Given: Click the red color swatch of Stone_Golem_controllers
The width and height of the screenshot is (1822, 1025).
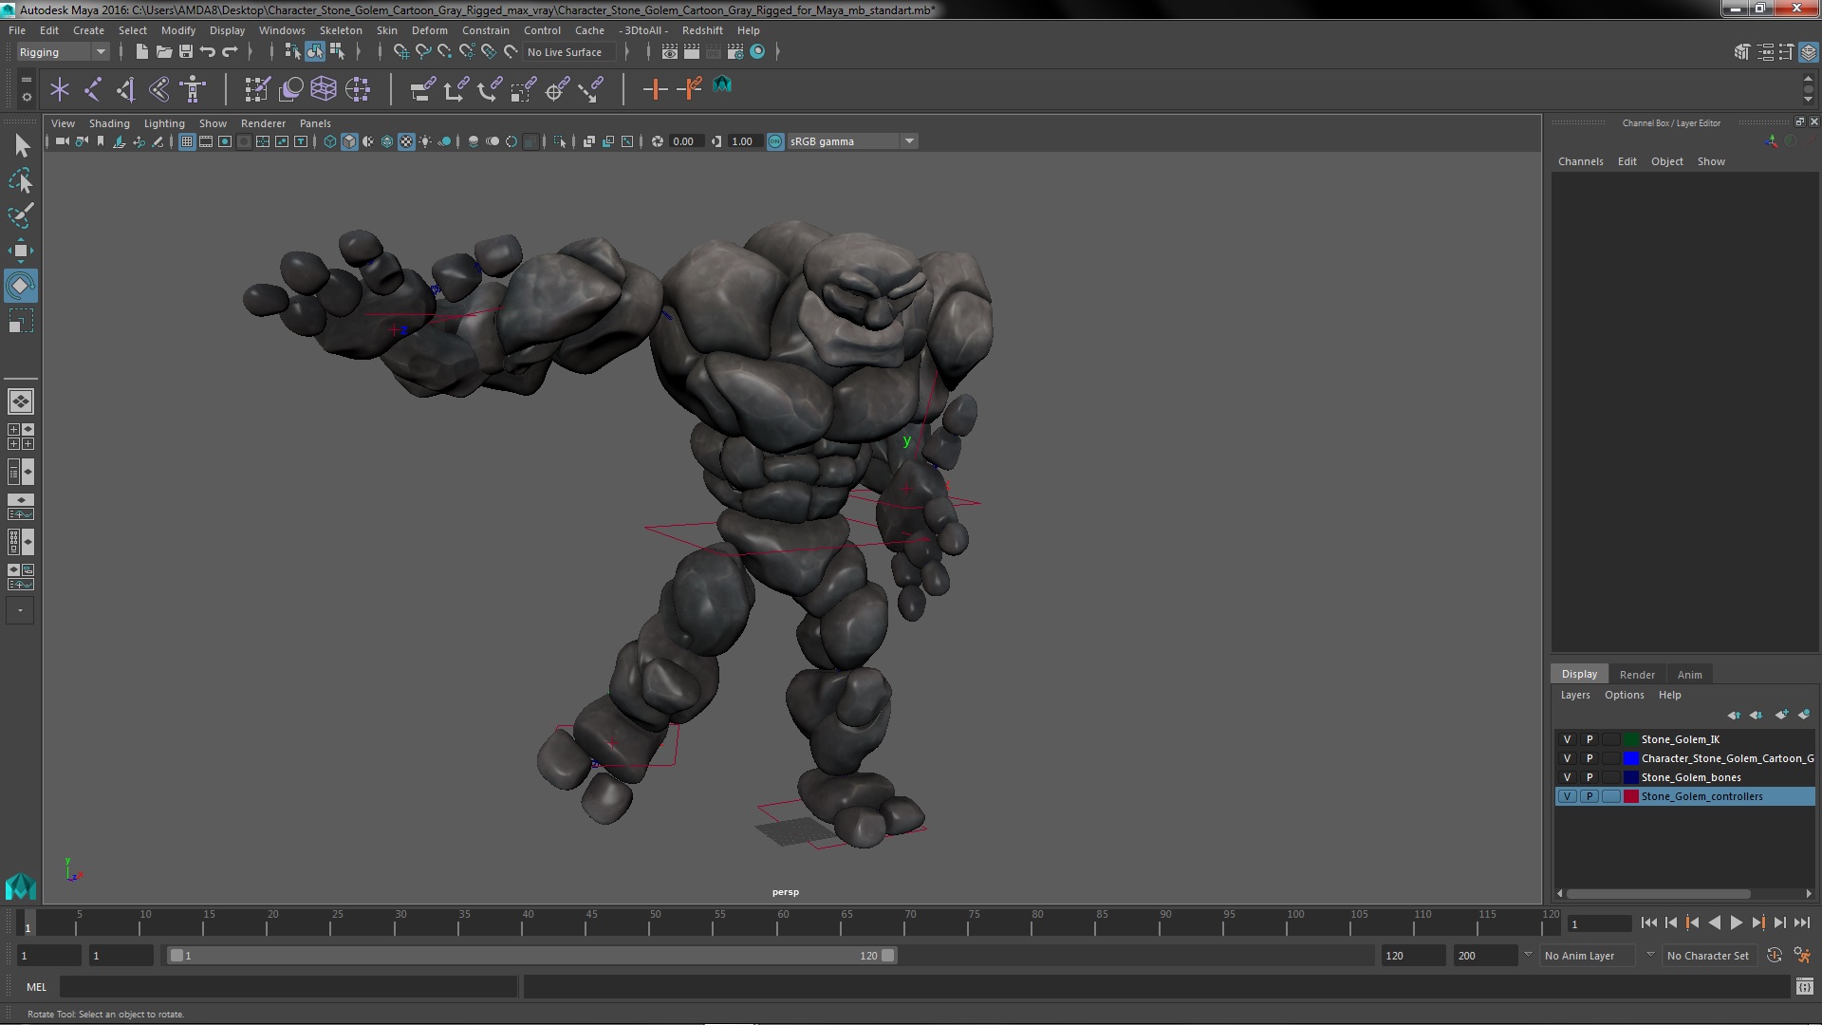Looking at the screenshot, I should click(1631, 796).
